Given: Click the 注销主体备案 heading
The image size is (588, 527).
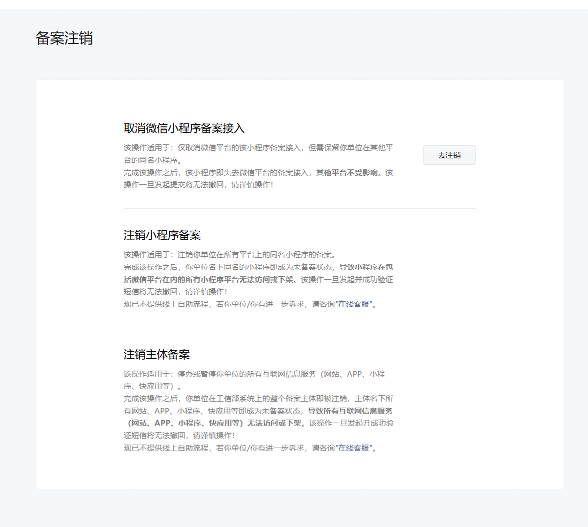Looking at the screenshot, I should pos(157,354).
